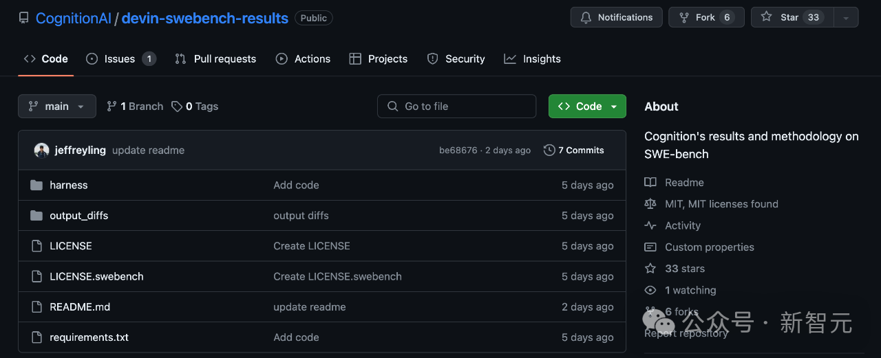
Task: Open the Insights tab
Action: coord(533,59)
